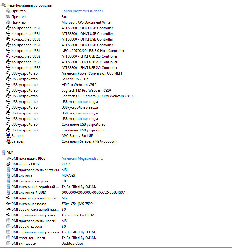
Task: Select the computer icon beside DMI системный UUID
Action: point(8,192)
